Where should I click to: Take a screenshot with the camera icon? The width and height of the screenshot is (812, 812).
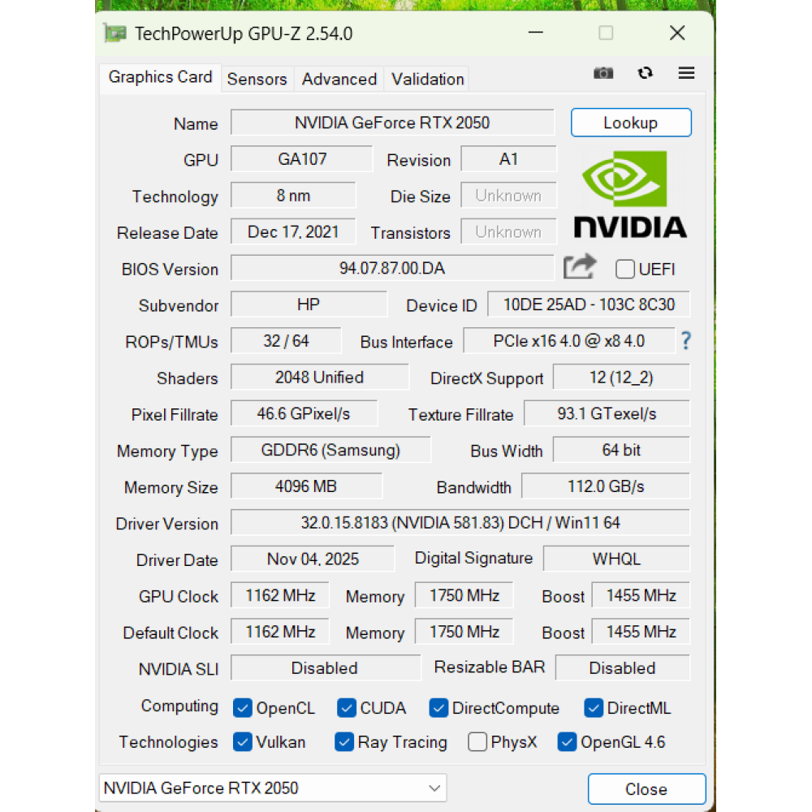click(x=603, y=73)
